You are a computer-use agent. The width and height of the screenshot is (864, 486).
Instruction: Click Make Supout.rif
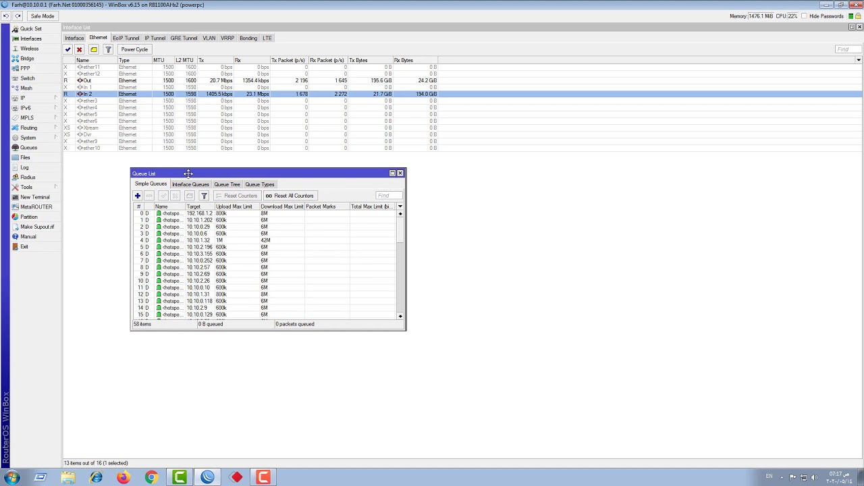(x=36, y=227)
